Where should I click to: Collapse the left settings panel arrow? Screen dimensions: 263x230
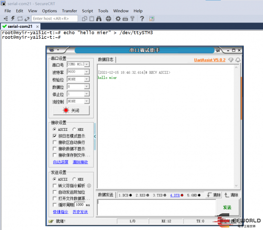click(95, 137)
